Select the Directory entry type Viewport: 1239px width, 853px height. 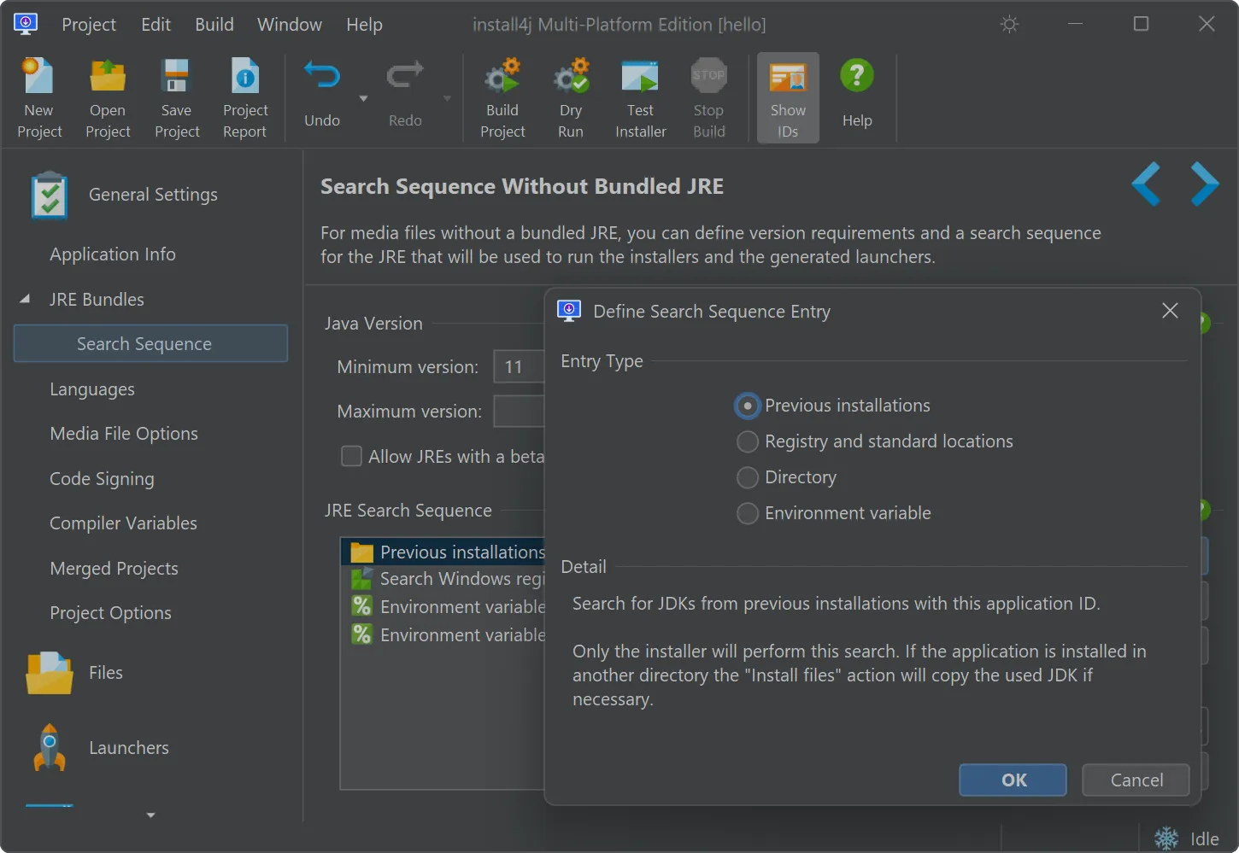point(748,477)
